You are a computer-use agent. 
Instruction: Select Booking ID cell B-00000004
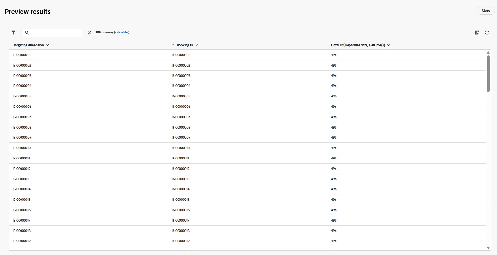click(181, 86)
